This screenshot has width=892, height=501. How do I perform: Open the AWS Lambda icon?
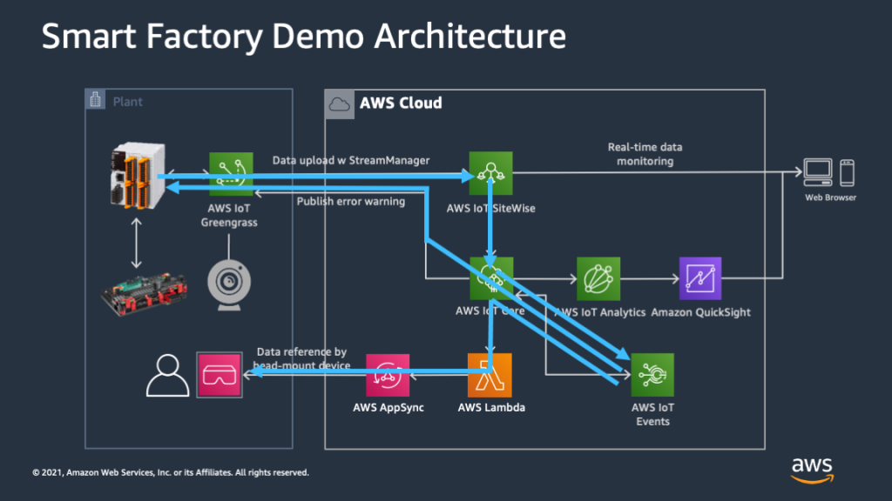[x=491, y=375]
